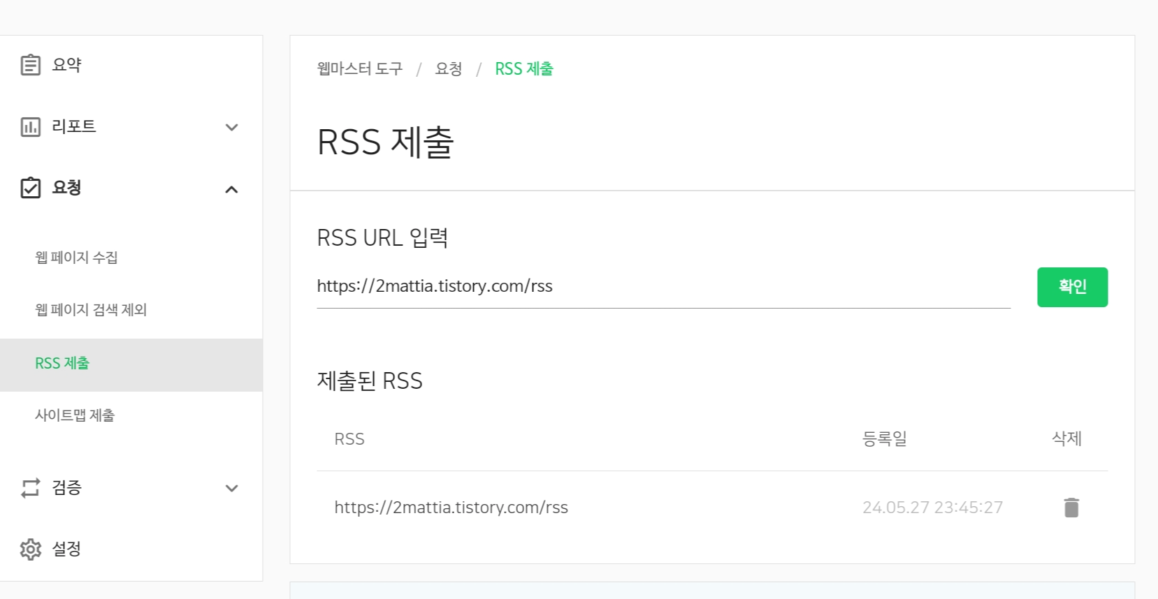Click the RSS URL 입력 heading

click(x=382, y=238)
